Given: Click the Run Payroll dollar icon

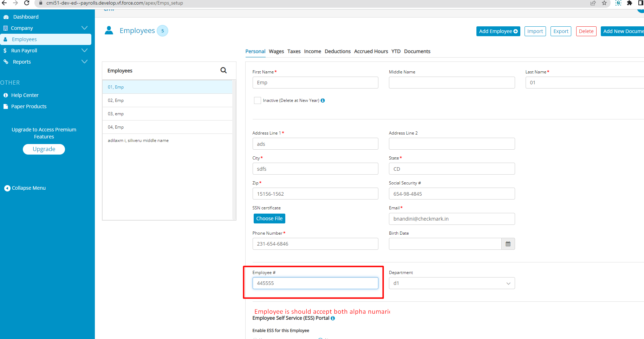Looking at the screenshot, I should (x=5, y=51).
